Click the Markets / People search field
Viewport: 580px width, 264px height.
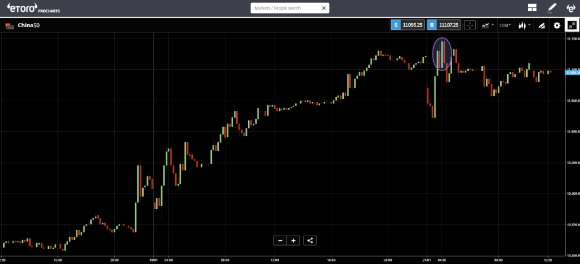tap(285, 8)
